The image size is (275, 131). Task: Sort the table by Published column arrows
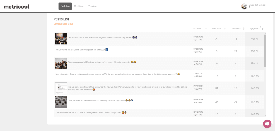click(x=206, y=28)
